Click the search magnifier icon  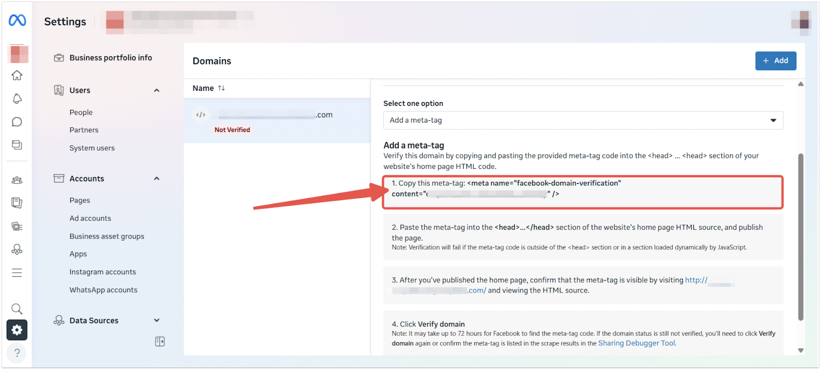17,308
